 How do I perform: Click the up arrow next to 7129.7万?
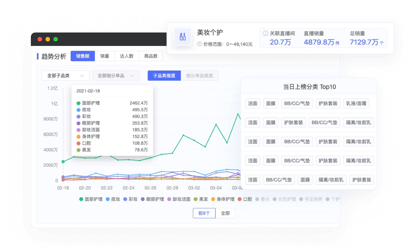click(x=382, y=43)
